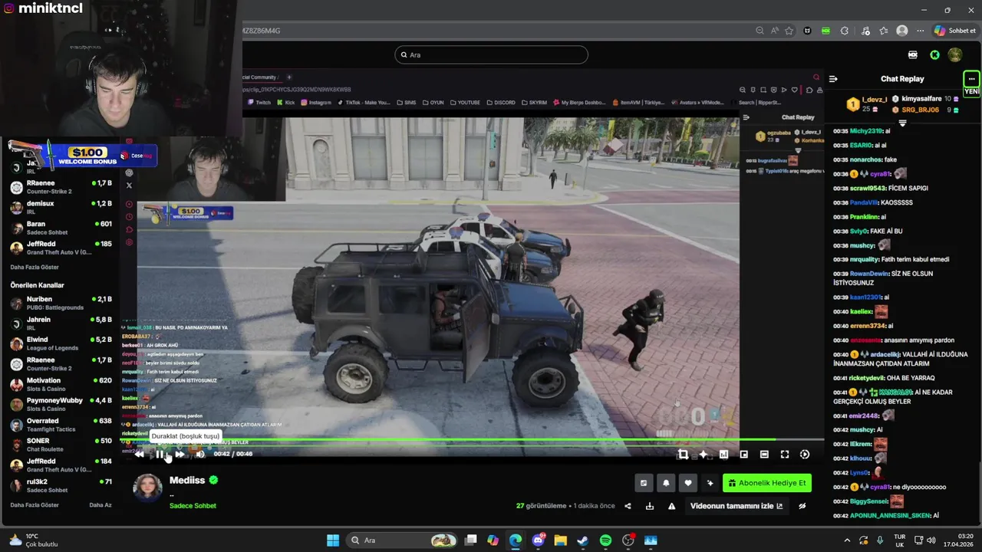Add the page to favorites with the star icon
Image resolution: width=982 pixels, height=552 pixels.
point(789,31)
